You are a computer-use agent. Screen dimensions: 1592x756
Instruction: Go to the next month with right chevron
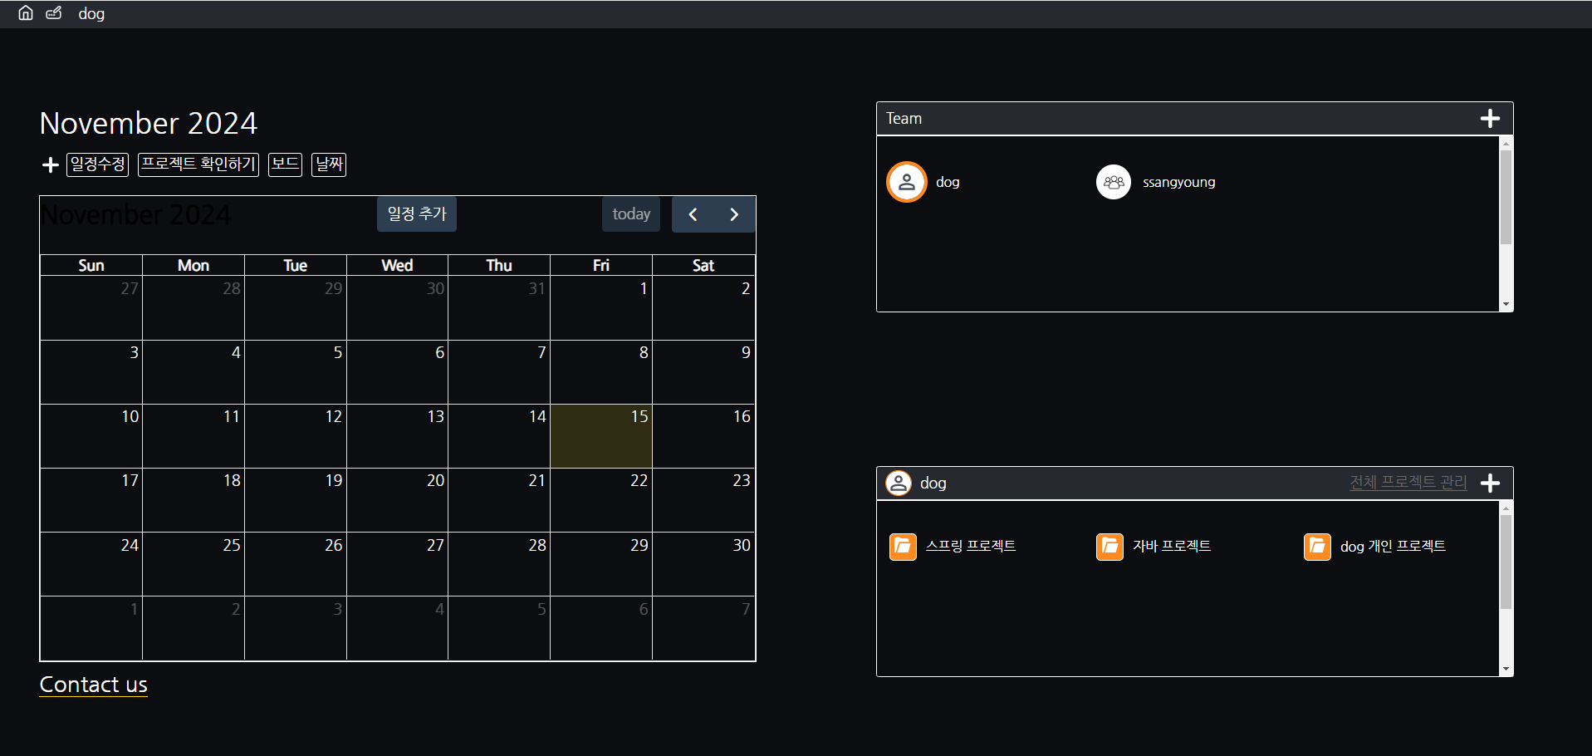(734, 214)
